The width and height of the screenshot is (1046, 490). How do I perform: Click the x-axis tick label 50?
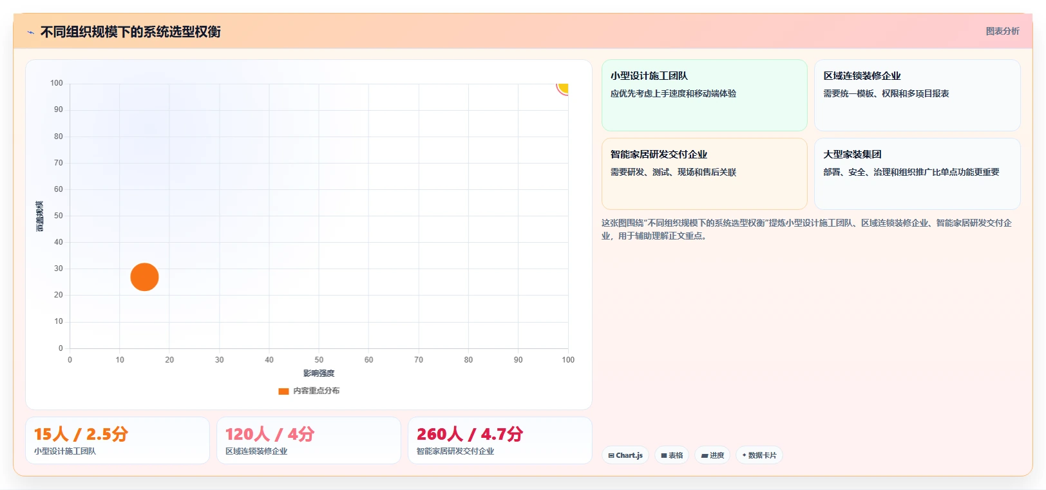pos(319,360)
